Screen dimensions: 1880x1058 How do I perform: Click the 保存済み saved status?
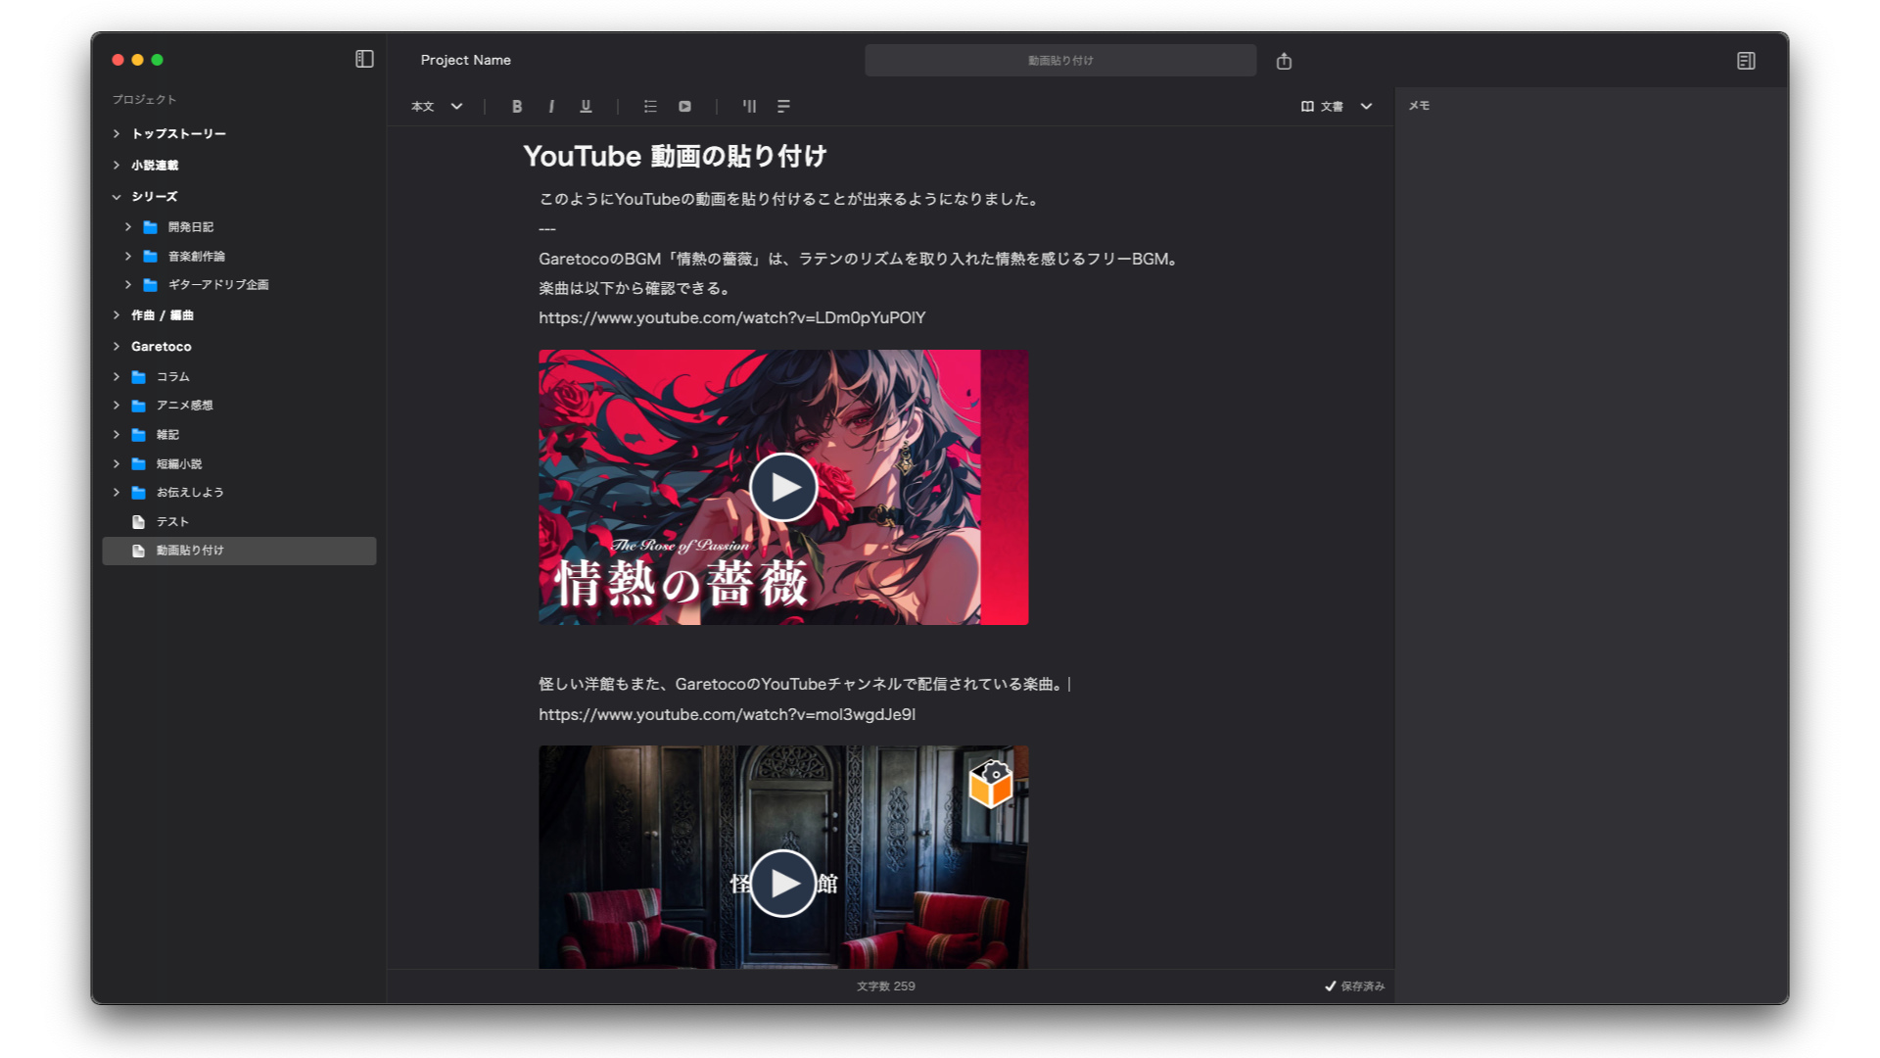point(1355,986)
